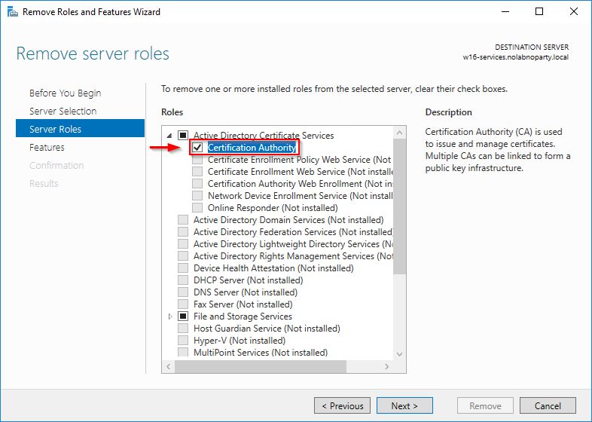Select the Active Directory Certificate Services label
Screen dimensions: 592x422
click(x=264, y=135)
